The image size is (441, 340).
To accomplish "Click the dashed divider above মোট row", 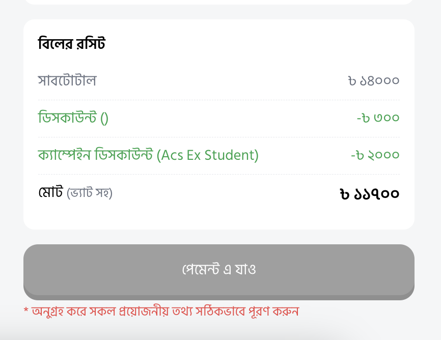I will (219, 175).
